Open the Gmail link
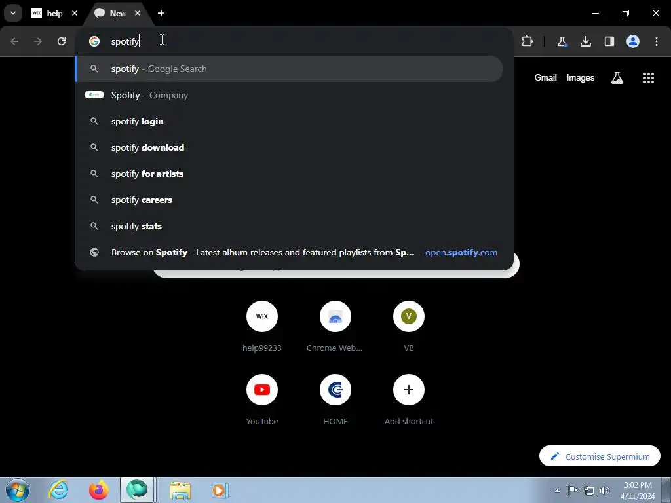671x503 pixels. (545, 77)
